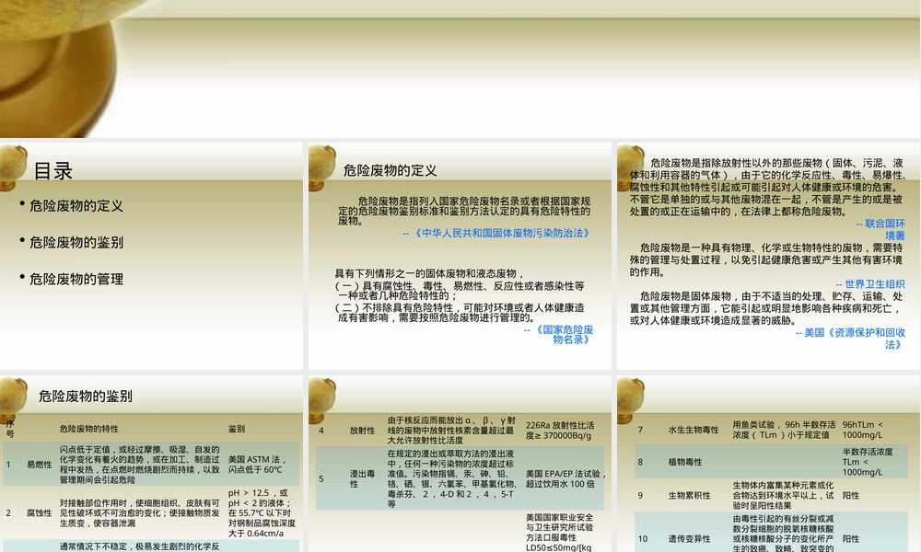Click the 美国国家职业安全与卫生研究所 cell
921x552 pixels.
tap(560, 533)
